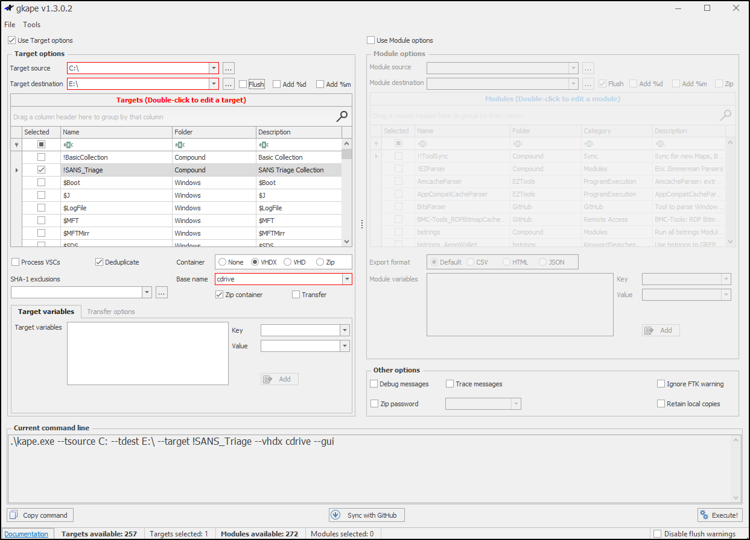Screen dimensions: 750x540
Task: Toggle select-all checkbox in targets filter row
Action: (x=41, y=145)
